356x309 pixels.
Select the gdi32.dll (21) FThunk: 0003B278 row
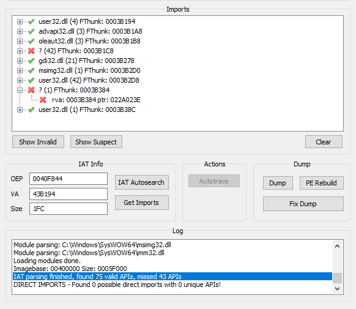pos(86,61)
